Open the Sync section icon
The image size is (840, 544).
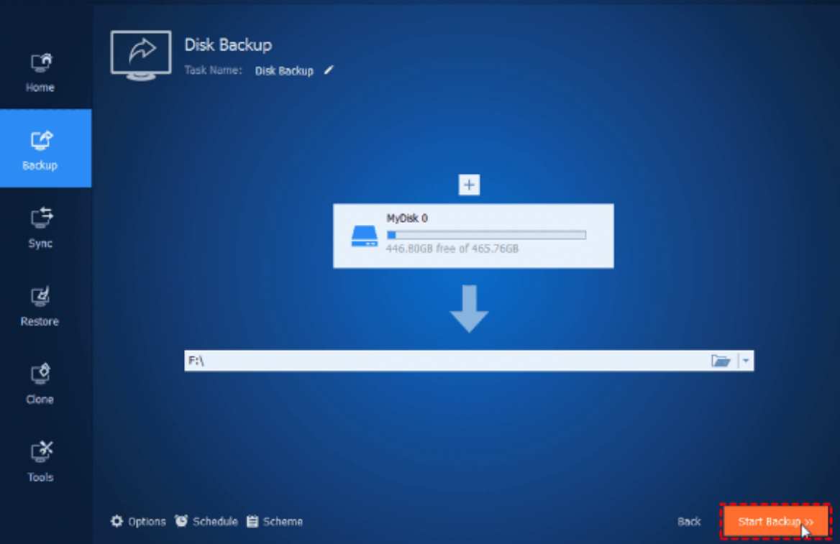click(40, 217)
